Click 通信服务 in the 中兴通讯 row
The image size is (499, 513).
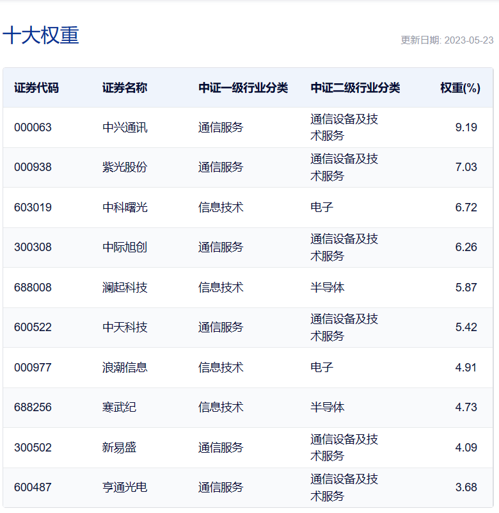click(221, 127)
